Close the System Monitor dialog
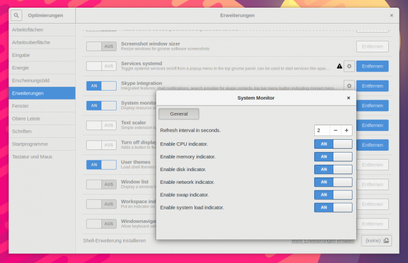This screenshot has width=408, height=263. (348, 98)
